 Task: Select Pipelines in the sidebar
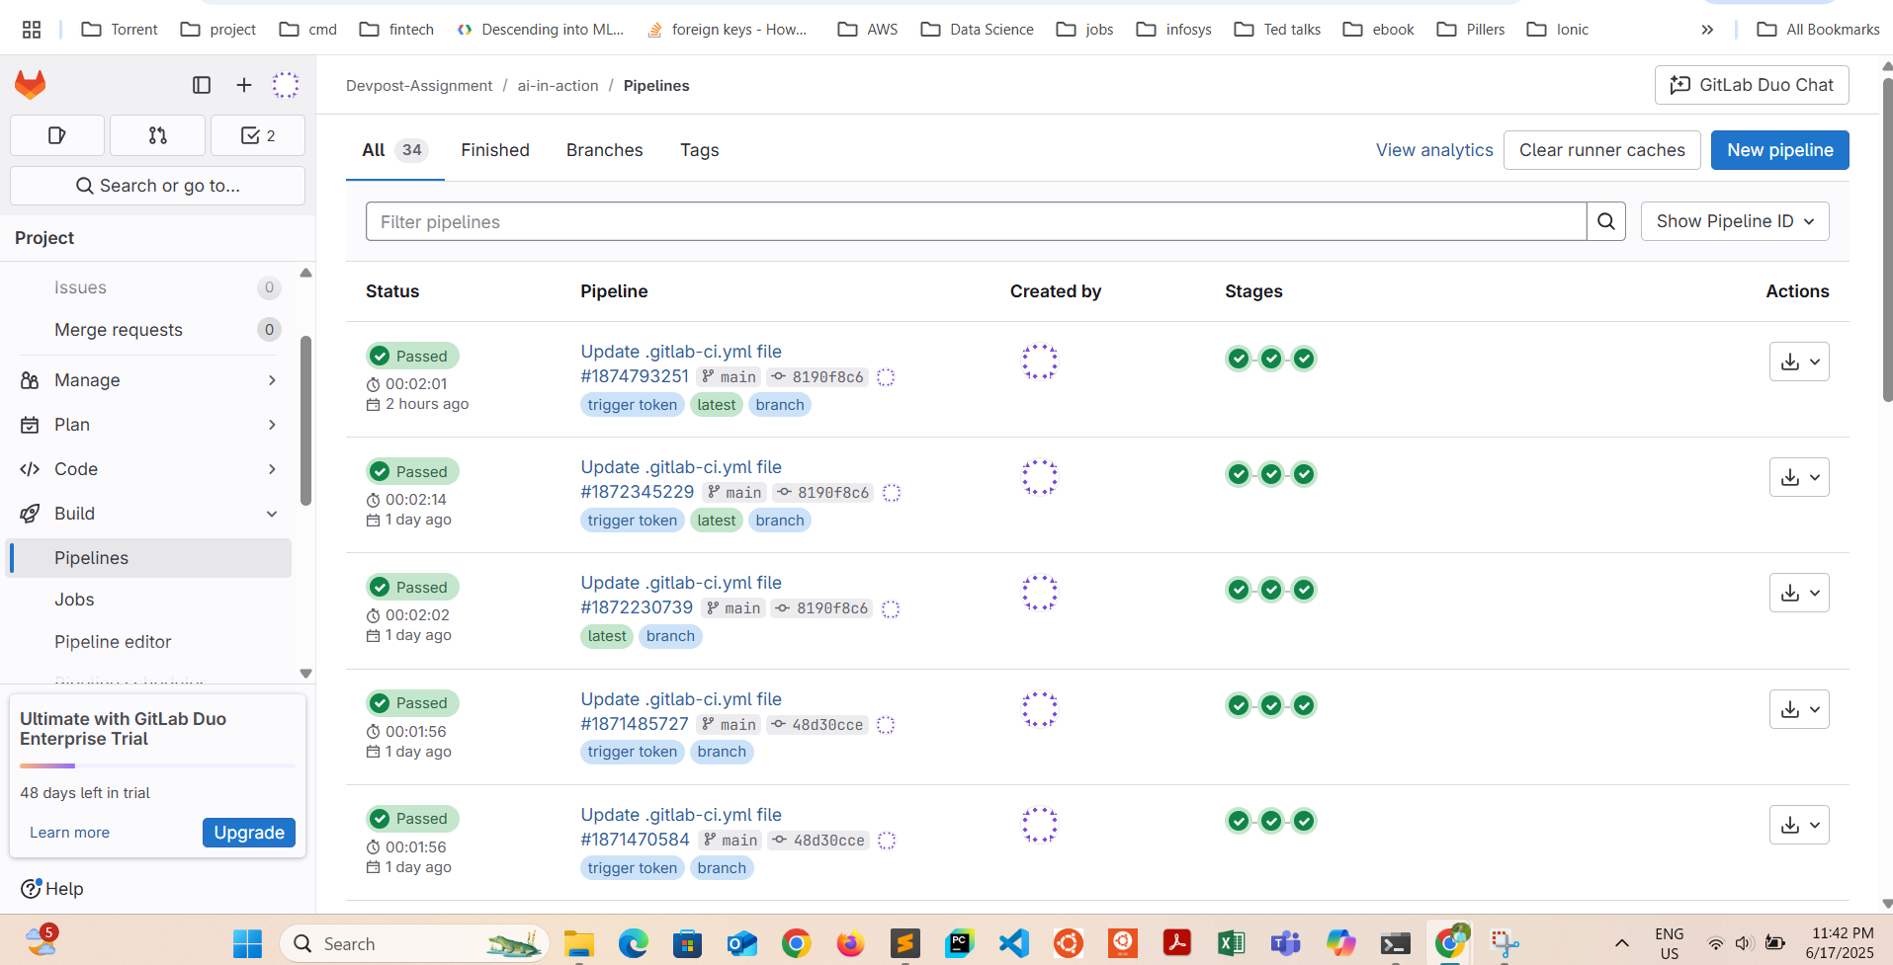point(149,558)
